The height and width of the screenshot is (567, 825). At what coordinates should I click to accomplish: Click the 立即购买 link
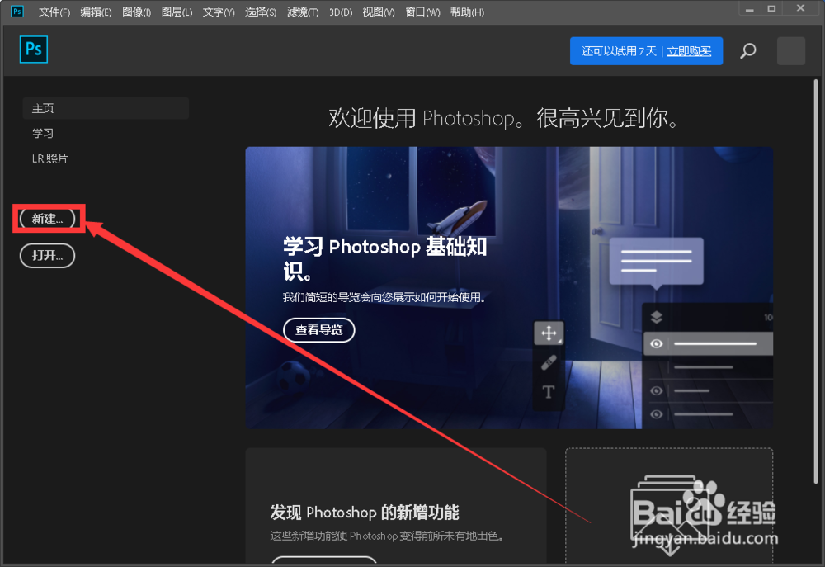(x=690, y=50)
